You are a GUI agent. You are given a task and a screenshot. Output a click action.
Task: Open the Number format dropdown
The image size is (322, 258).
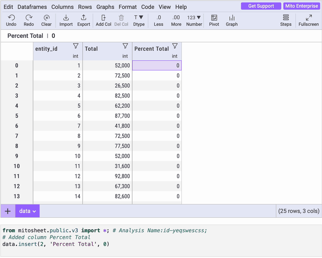click(194, 20)
